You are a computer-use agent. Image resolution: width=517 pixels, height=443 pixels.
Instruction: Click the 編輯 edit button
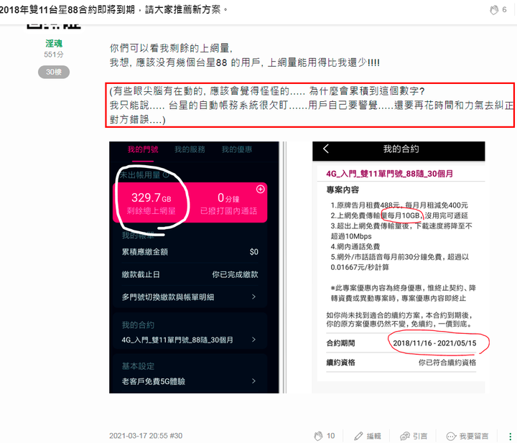click(368, 436)
